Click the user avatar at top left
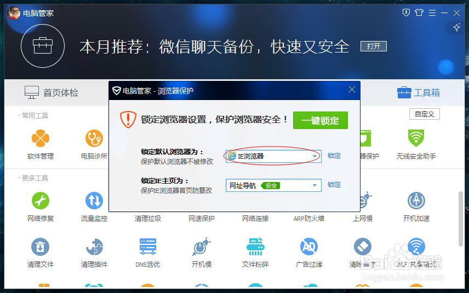The height and width of the screenshot is (293, 469). point(14,13)
